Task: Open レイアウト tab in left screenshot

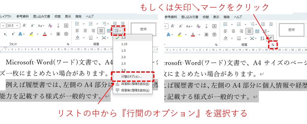Action: [5, 17]
